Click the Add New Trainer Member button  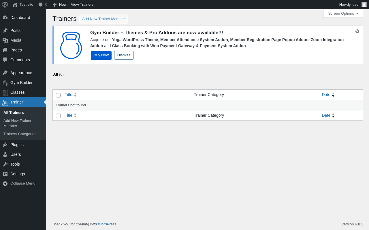coord(103,19)
